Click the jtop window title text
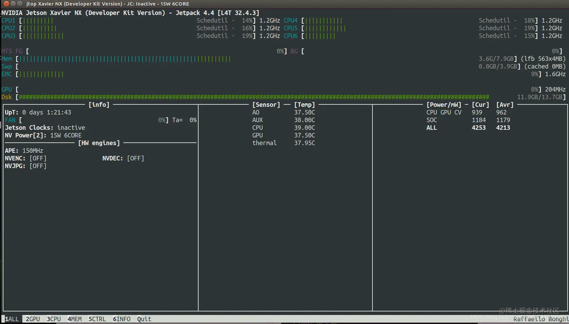 click(x=108, y=3)
